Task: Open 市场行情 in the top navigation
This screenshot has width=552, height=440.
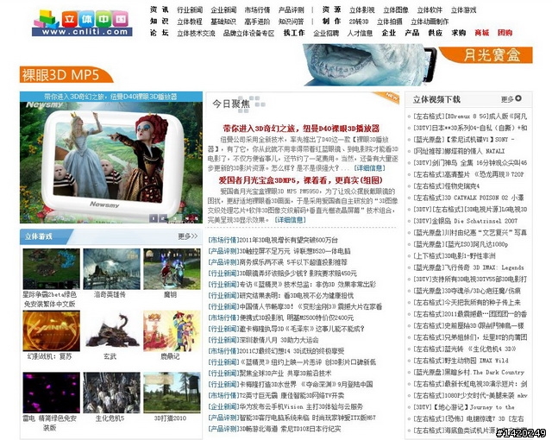Action: pos(257,9)
